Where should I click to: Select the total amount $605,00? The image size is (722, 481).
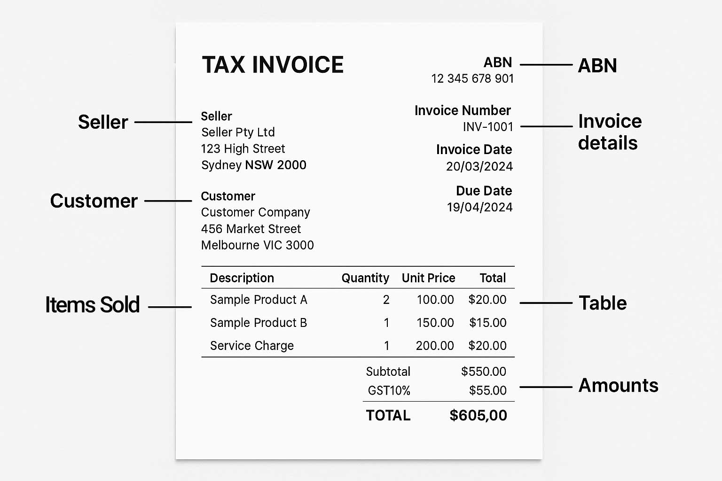478,415
